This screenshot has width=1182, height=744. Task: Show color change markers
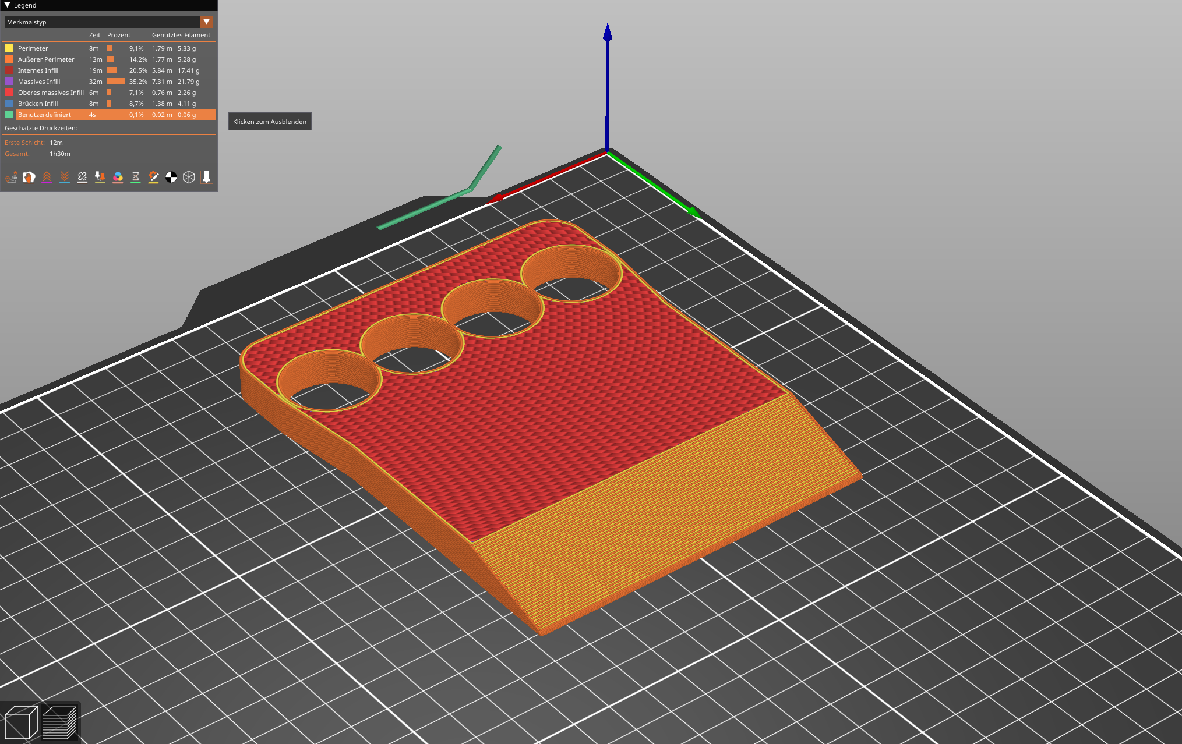(x=117, y=178)
